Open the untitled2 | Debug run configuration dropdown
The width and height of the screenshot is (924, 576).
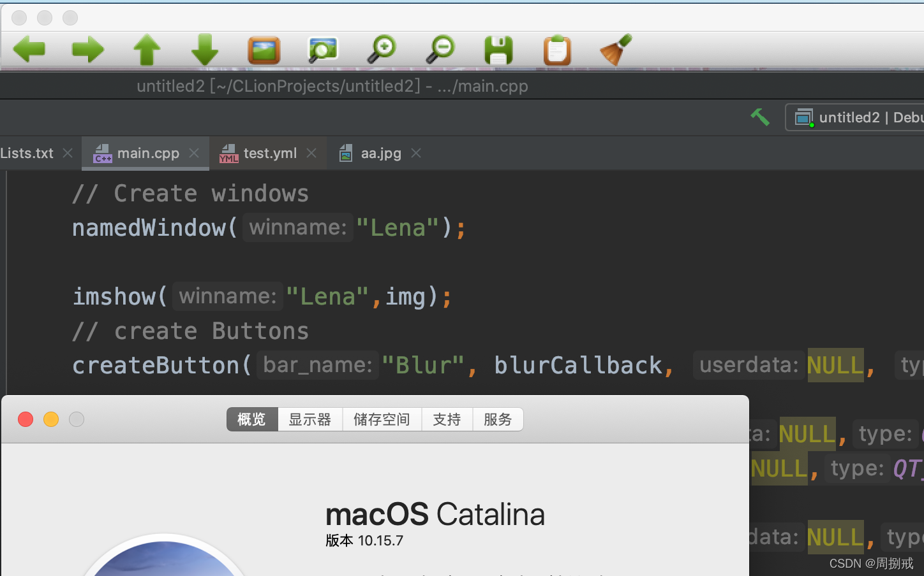(x=855, y=117)
